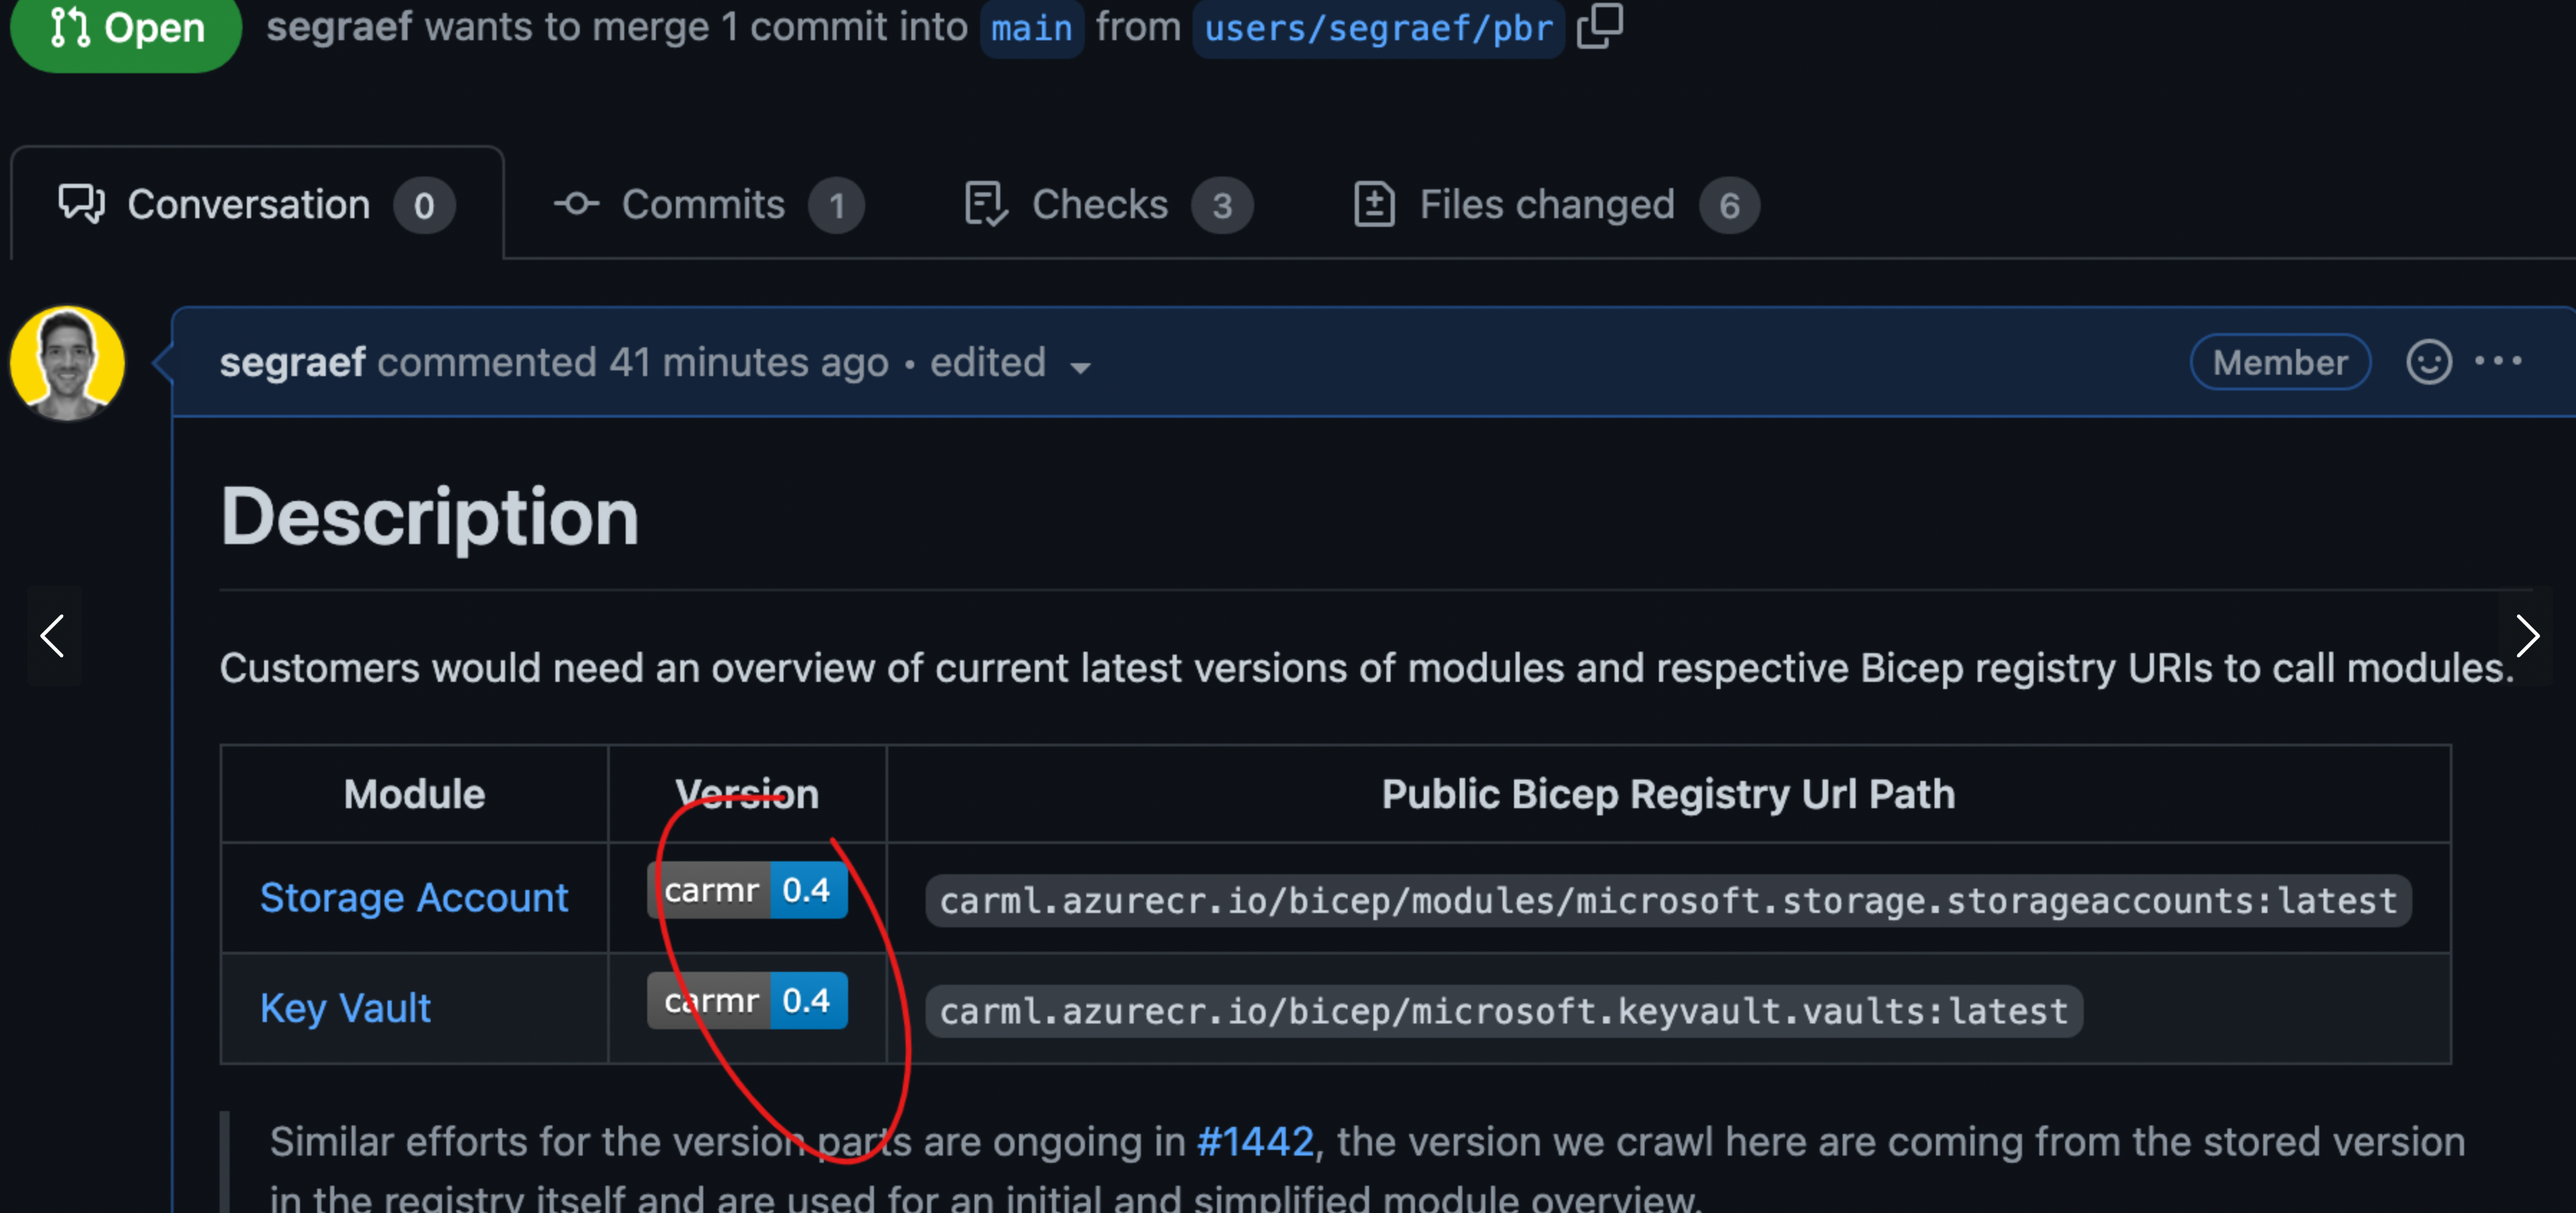Open the three-dot comment options menu
Viewport: 2576px width, 1213px height.
pyautogui.click(x=2497, y=361)
